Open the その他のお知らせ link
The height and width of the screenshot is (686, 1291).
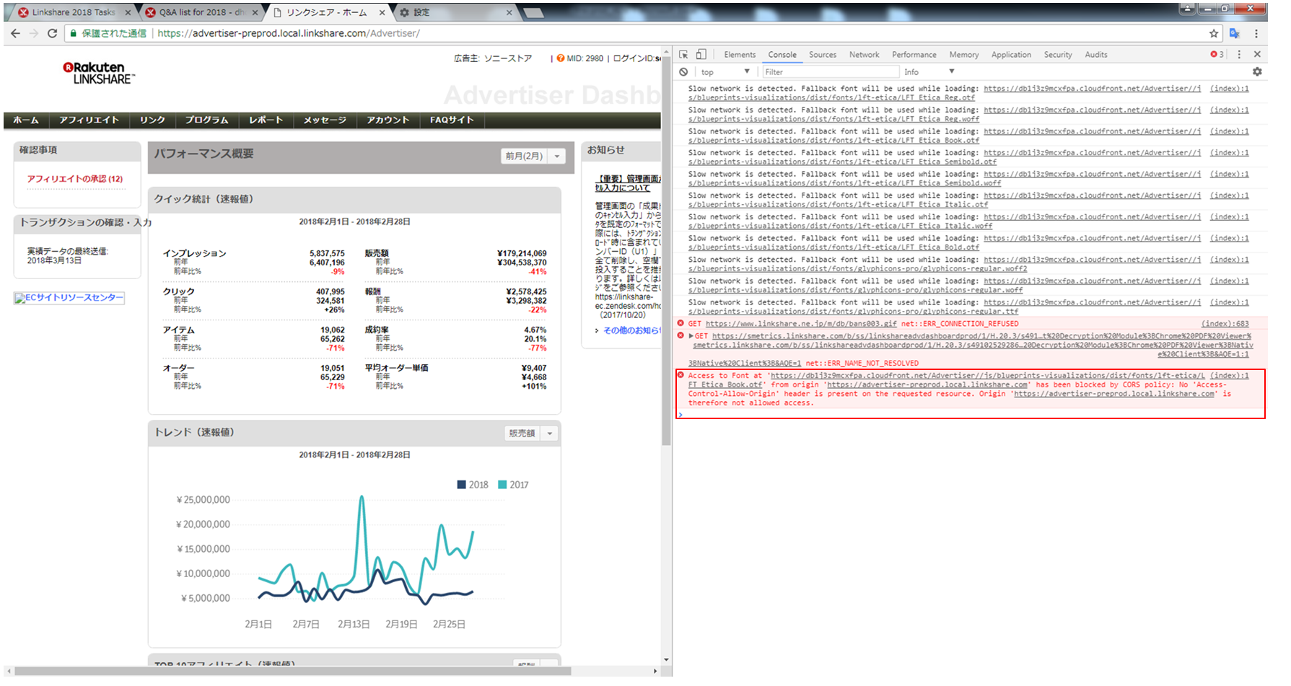coord(630,330)
